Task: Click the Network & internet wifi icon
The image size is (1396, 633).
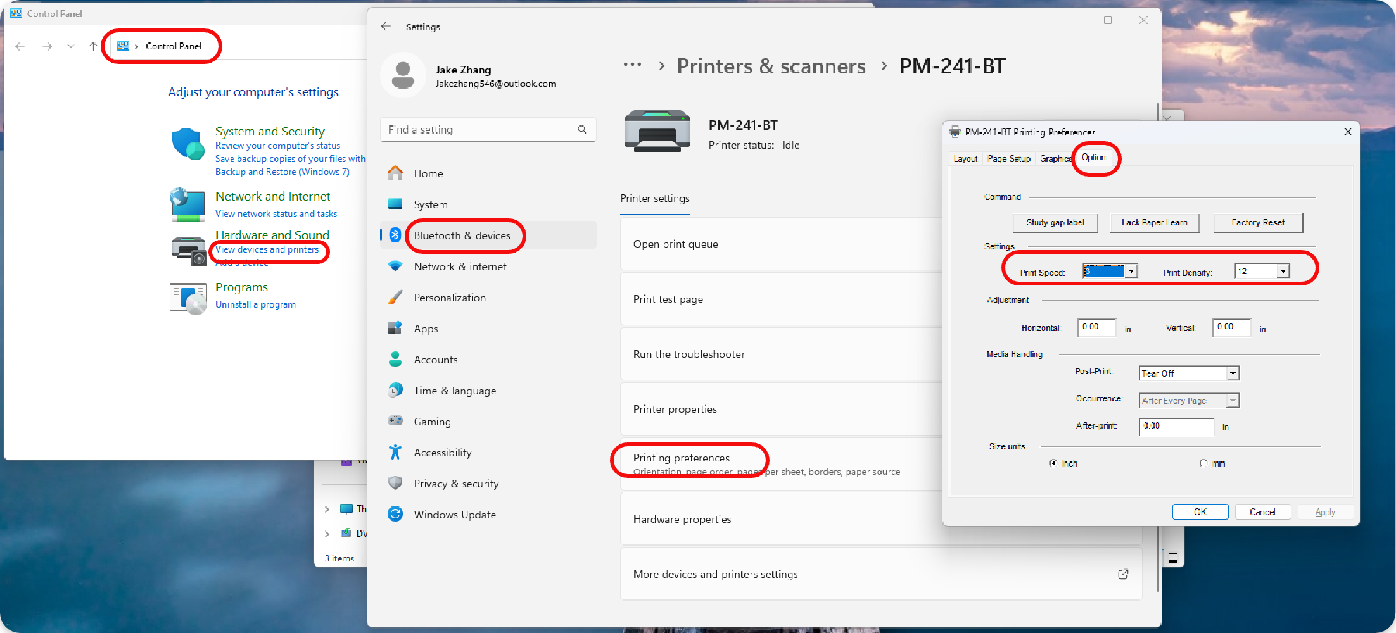Action: click(x=395, y=266)
